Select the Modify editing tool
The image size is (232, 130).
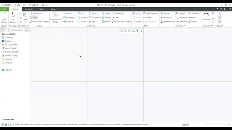pos(137,13)
